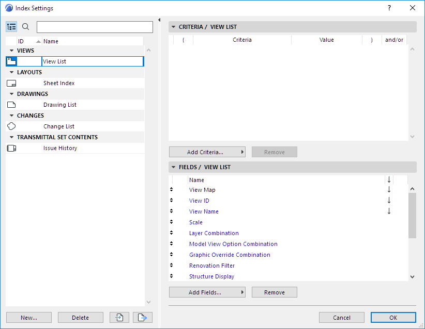Import settings via the import file icon
This screenshot has width=425, height=329.
(119, 317)
